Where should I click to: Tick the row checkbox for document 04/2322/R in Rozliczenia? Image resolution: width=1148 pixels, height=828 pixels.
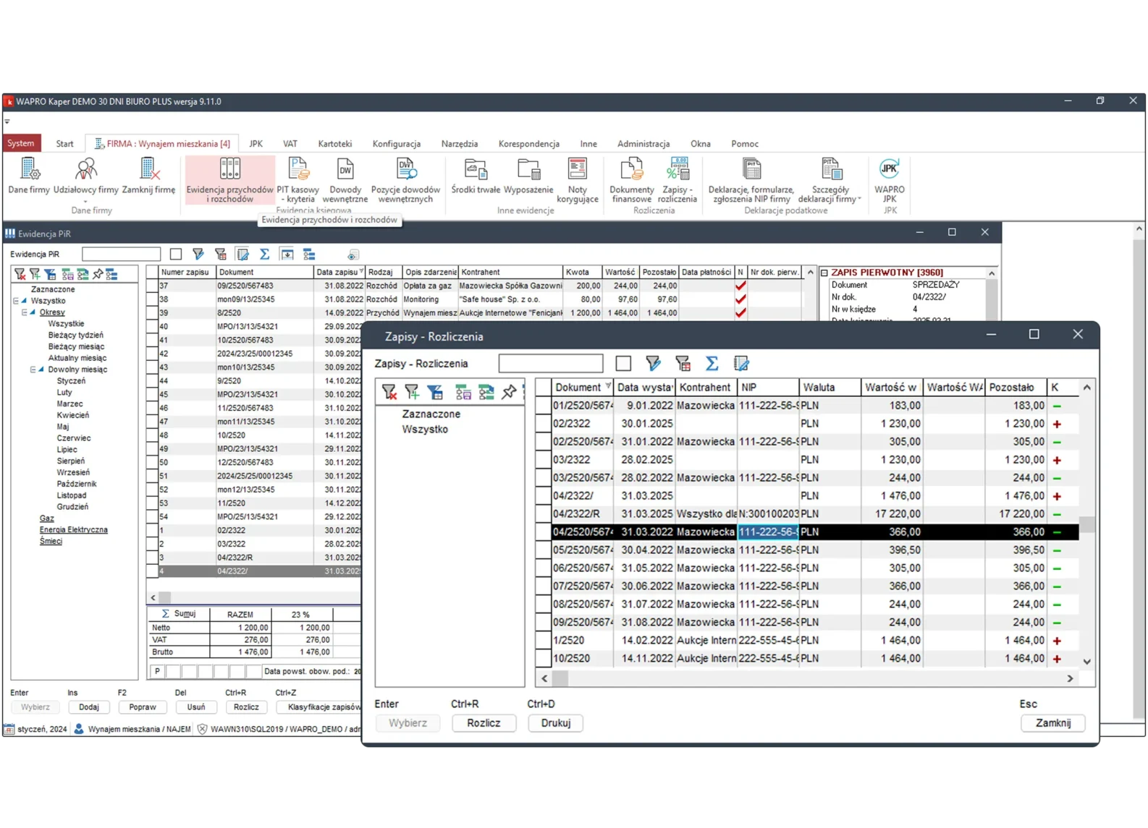click(543, 514)
